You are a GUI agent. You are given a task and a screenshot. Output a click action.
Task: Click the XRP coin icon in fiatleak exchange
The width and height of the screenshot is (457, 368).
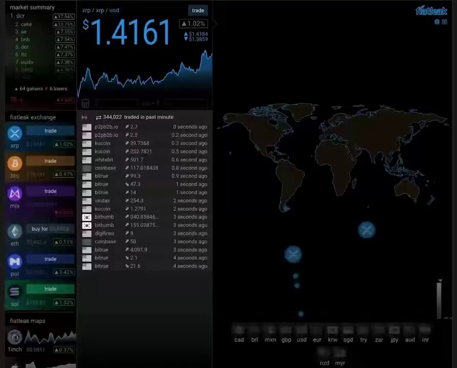[x=15, y=133]
